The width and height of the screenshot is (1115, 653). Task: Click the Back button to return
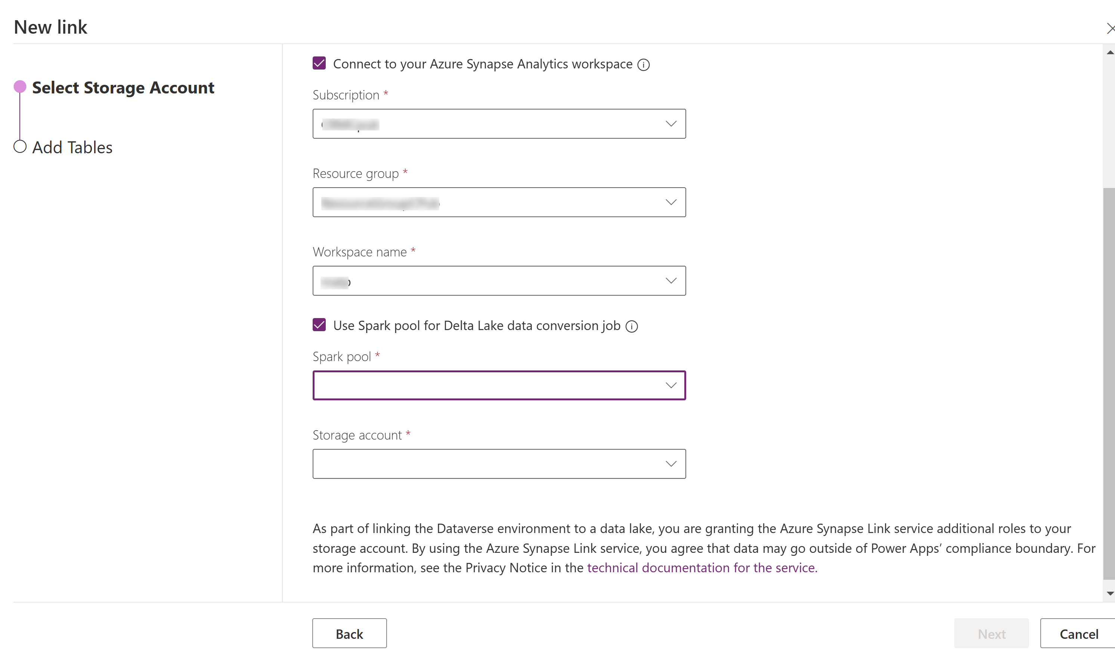click(x=349, y=634)
